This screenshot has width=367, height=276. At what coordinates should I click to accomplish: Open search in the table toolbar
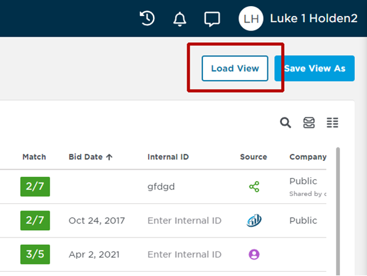pos(286,123)
